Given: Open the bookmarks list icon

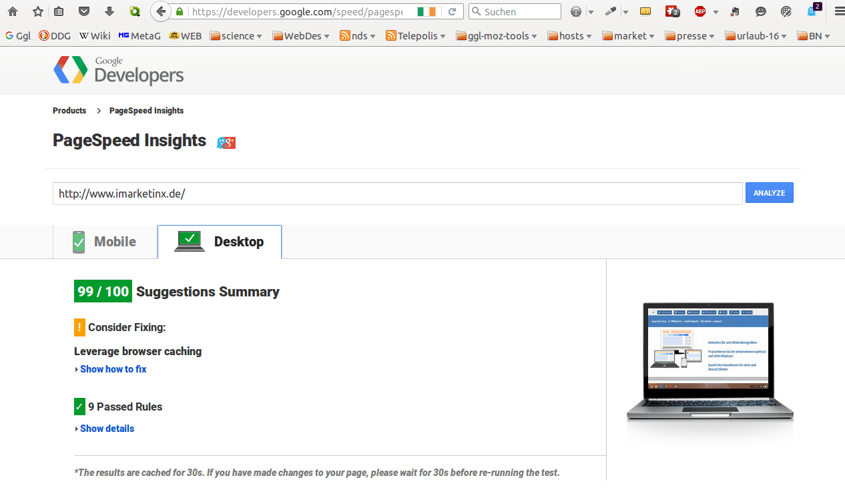Looking at the screenshot, I should [59, 11].
